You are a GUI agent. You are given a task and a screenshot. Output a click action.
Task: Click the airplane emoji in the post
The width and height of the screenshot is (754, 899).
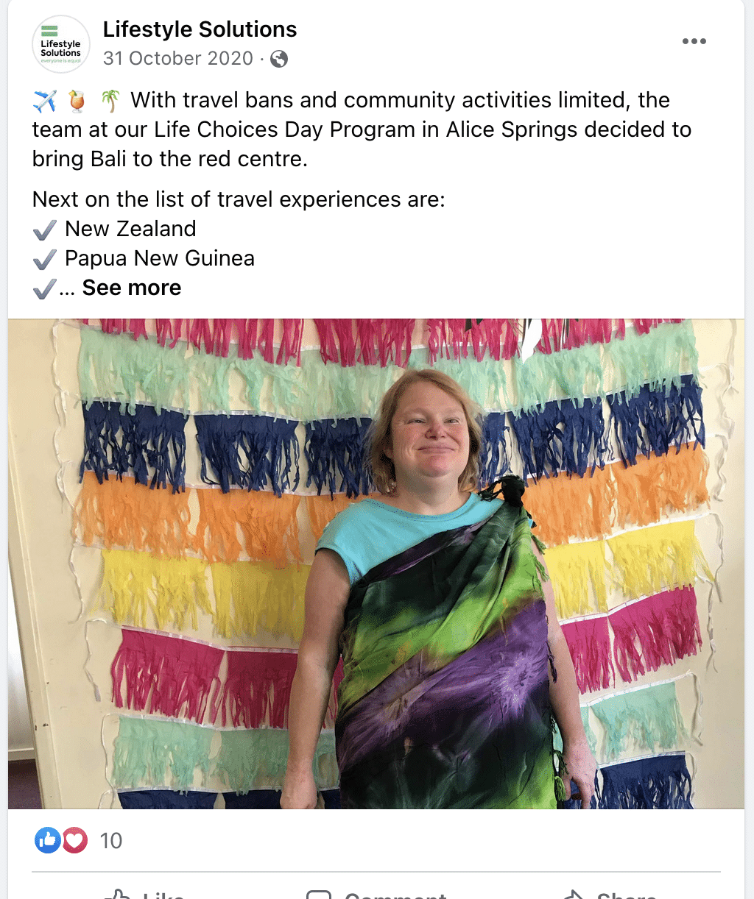pos(45,100)
